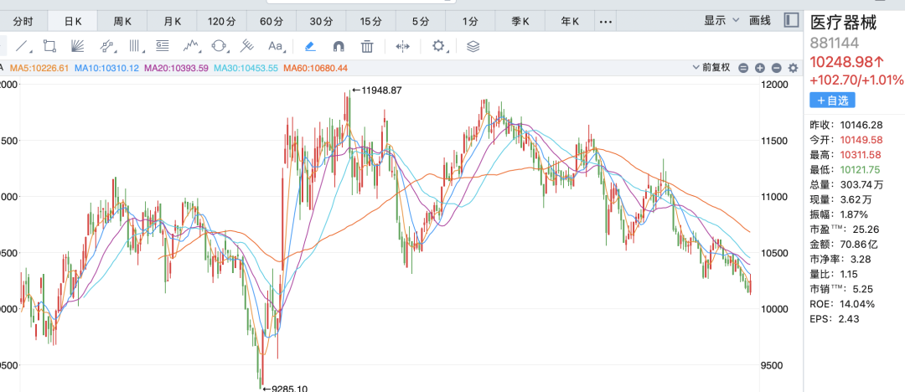
Task: Expand more periods with the ellipsis
Action: (x=607, y=21)
